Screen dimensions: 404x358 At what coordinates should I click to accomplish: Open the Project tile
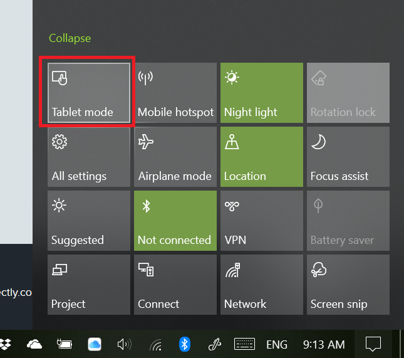[89, 285]
